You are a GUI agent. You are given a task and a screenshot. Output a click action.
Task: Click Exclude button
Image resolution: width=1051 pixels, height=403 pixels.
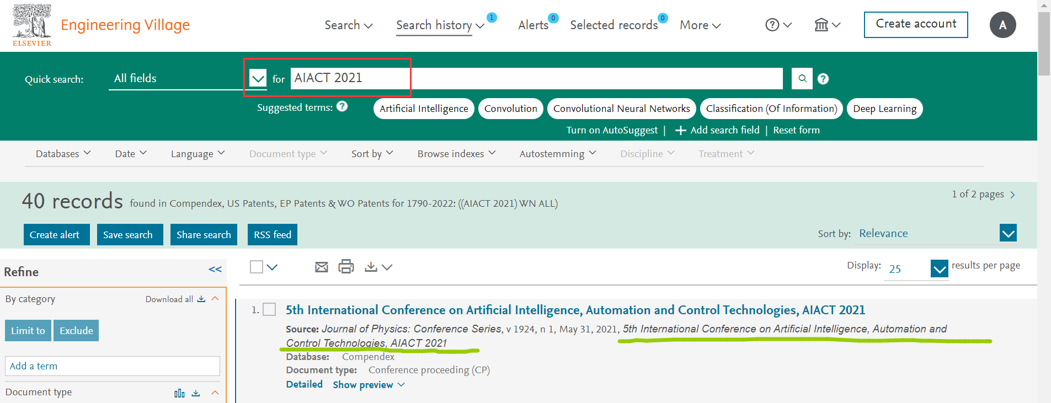[76, 330]
